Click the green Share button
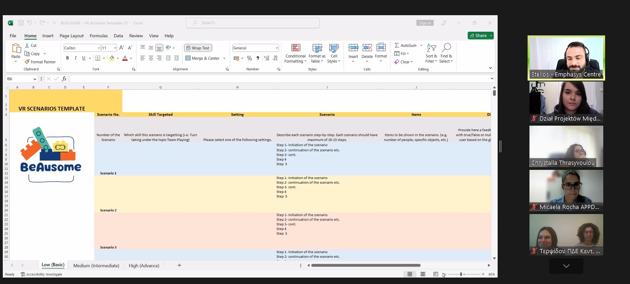This screenshot has width=630, height=284. click(x=481, y=35)
